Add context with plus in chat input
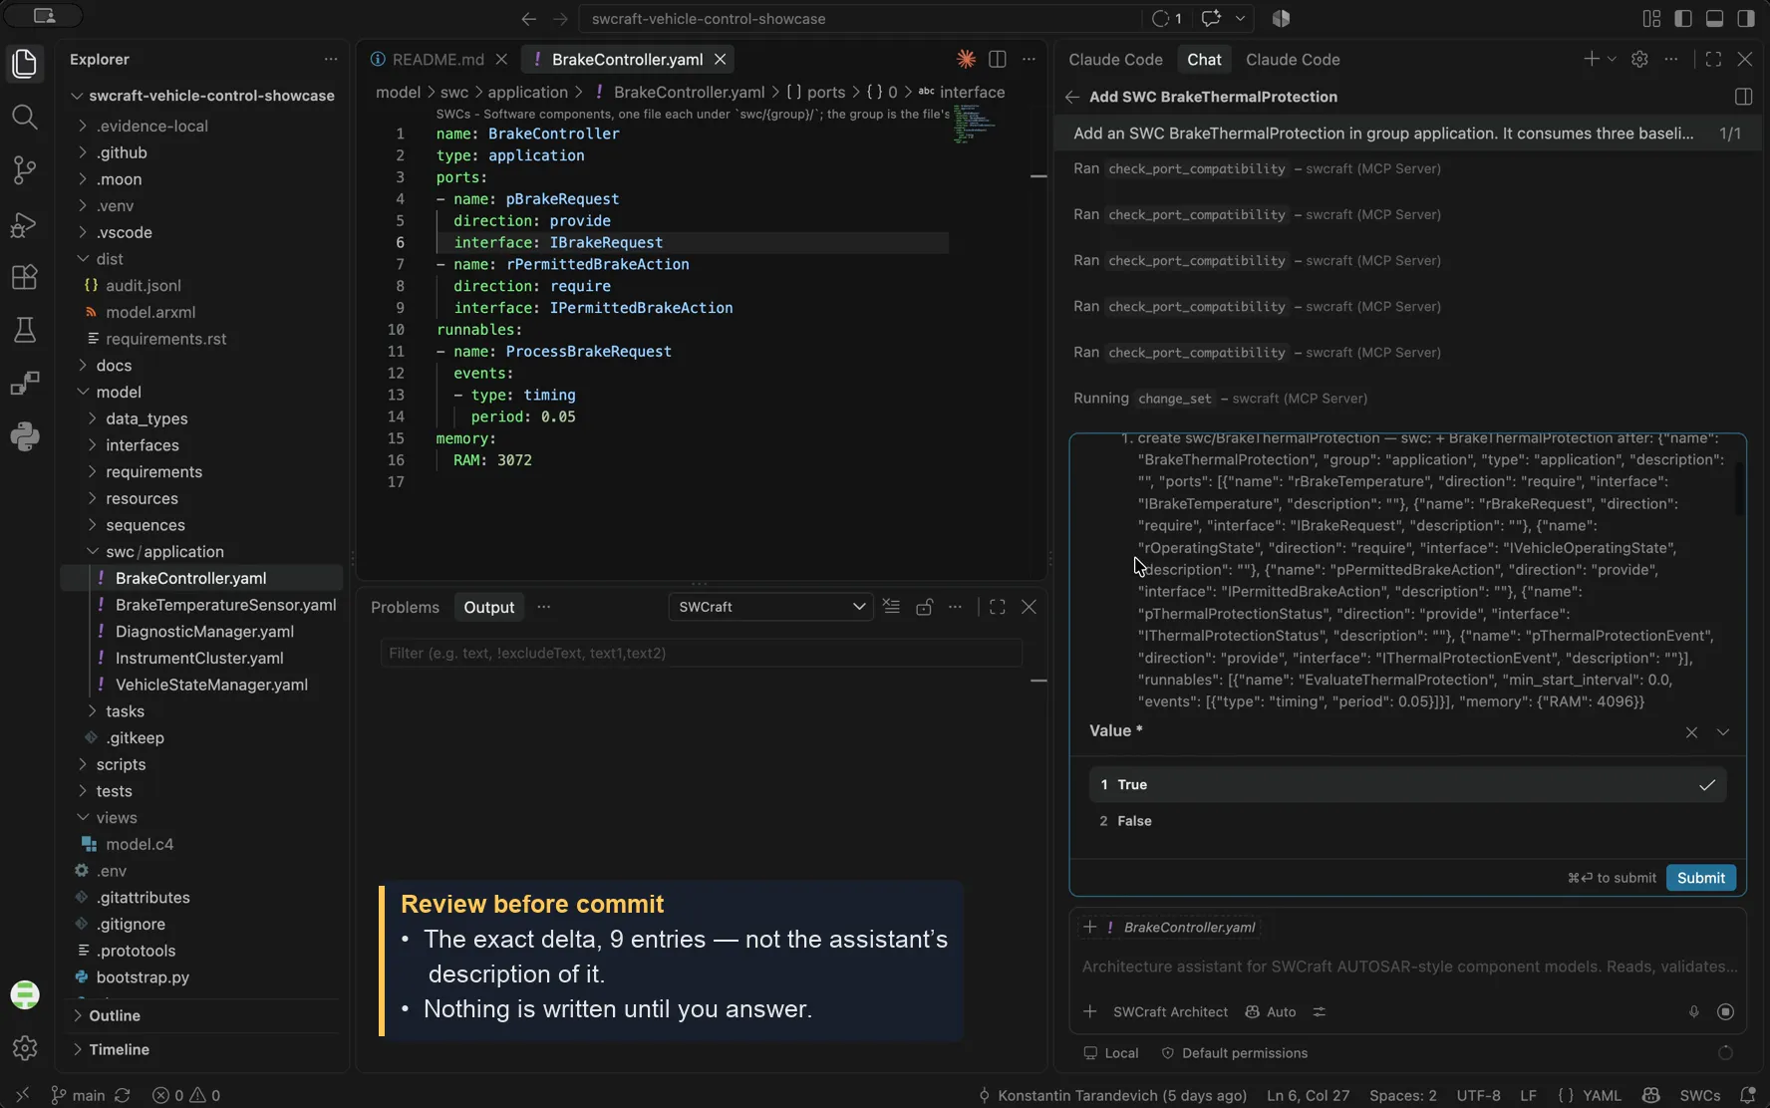Viewport: 1770px width, 1108px height. [1090, 1012]
